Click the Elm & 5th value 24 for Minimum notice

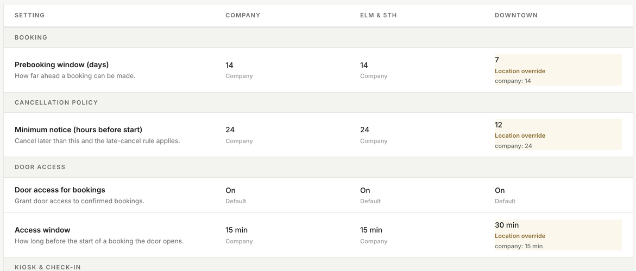(x=364, y=130)
